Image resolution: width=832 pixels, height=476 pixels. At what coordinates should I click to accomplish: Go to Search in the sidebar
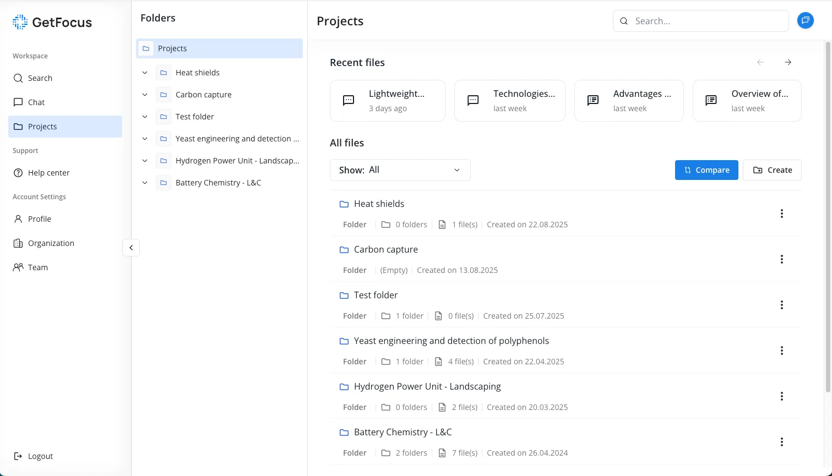(65, 78)
